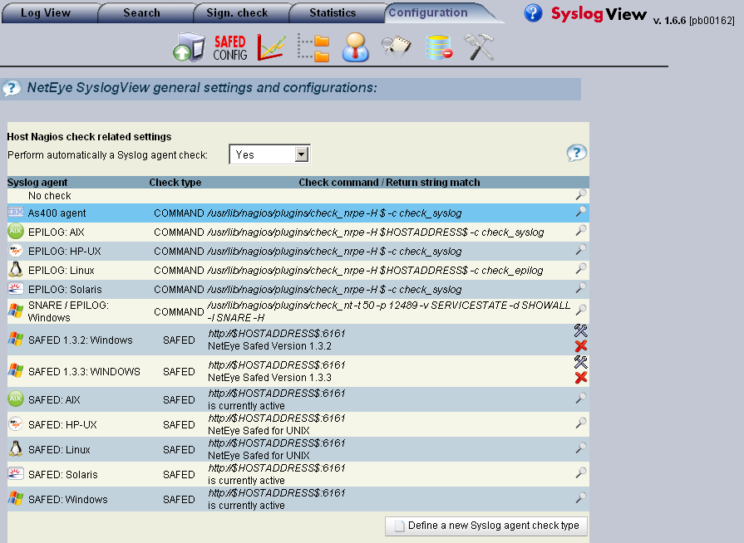Click the magnifier for SAFED: Solaris

click(581, 473)
